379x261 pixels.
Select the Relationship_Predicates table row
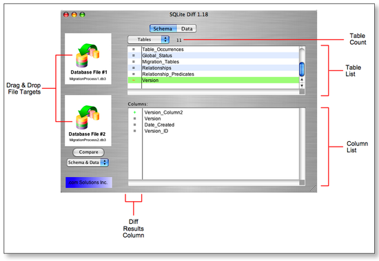pyautogui.click(x=213, y=74)
